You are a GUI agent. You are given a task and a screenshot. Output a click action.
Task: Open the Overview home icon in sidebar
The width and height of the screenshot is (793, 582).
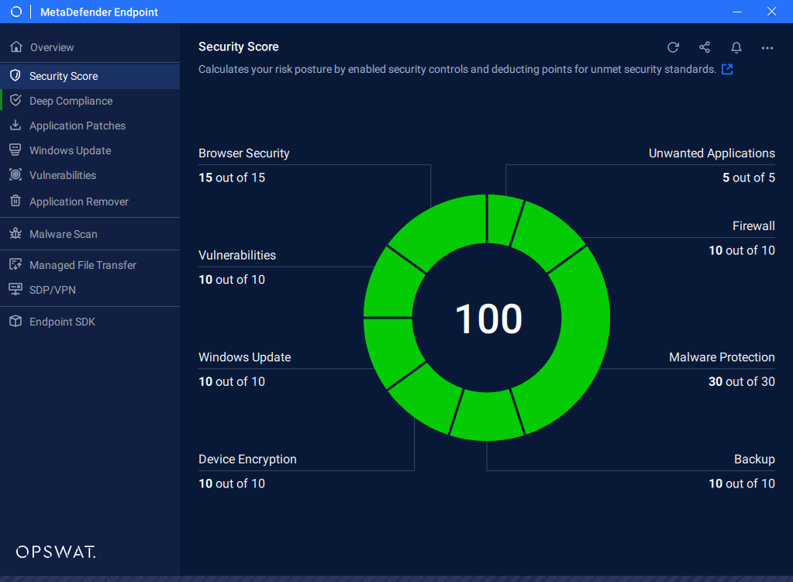pos(16,46)
